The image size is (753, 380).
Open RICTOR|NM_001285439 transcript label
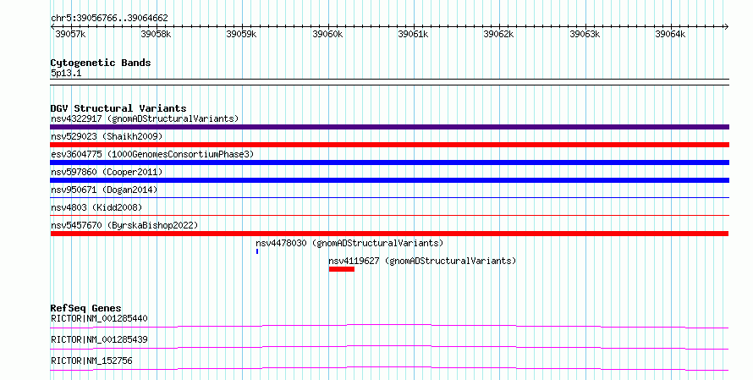(99, 339)
